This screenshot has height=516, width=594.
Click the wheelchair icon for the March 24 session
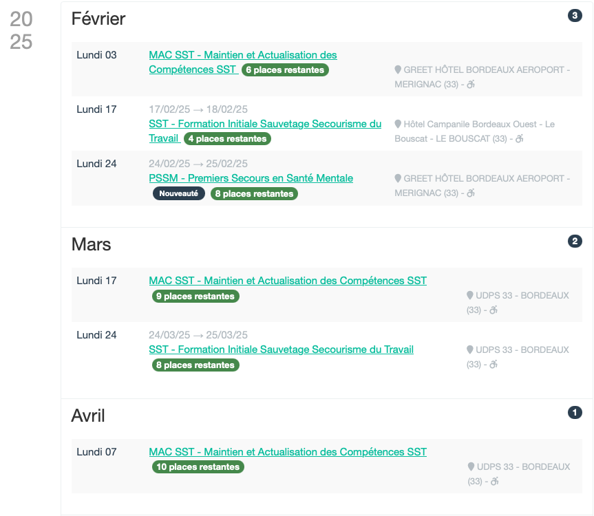(493, 364)
